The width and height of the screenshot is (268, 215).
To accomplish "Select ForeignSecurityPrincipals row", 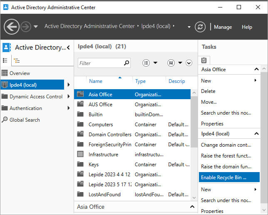I will 132,145.
